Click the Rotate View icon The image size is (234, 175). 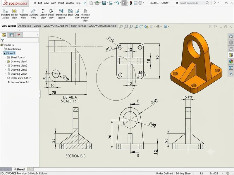click(x=141, y=27)
